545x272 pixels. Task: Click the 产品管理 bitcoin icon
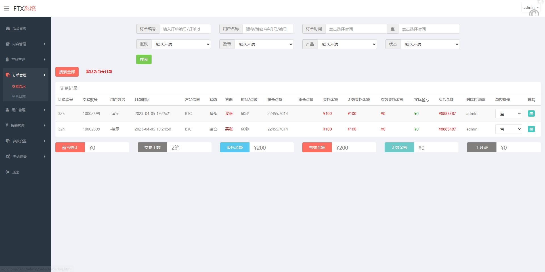point(7,59)
